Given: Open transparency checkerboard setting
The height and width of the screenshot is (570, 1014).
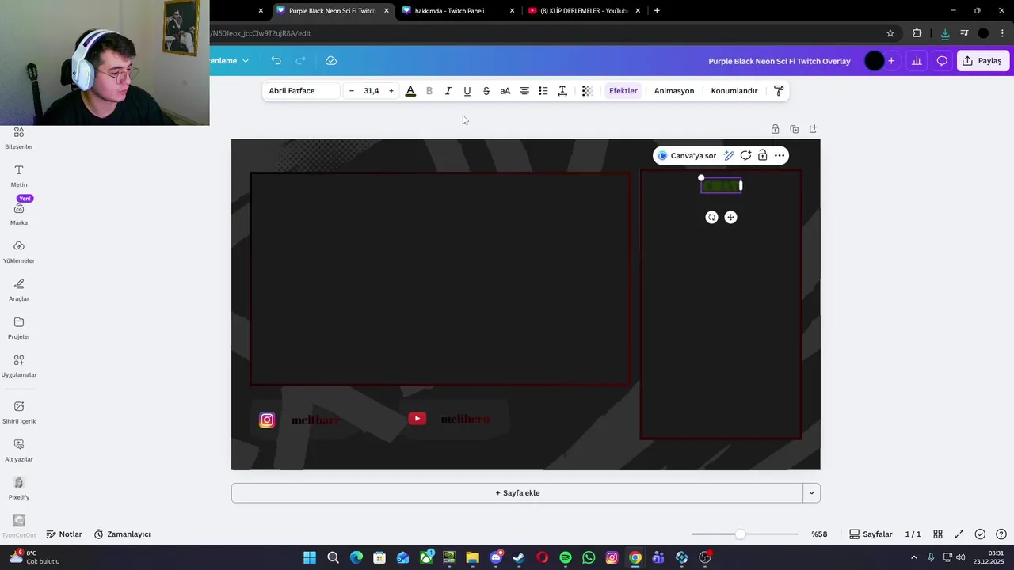Looking at the screenshot, I should [x=587, y=91].
